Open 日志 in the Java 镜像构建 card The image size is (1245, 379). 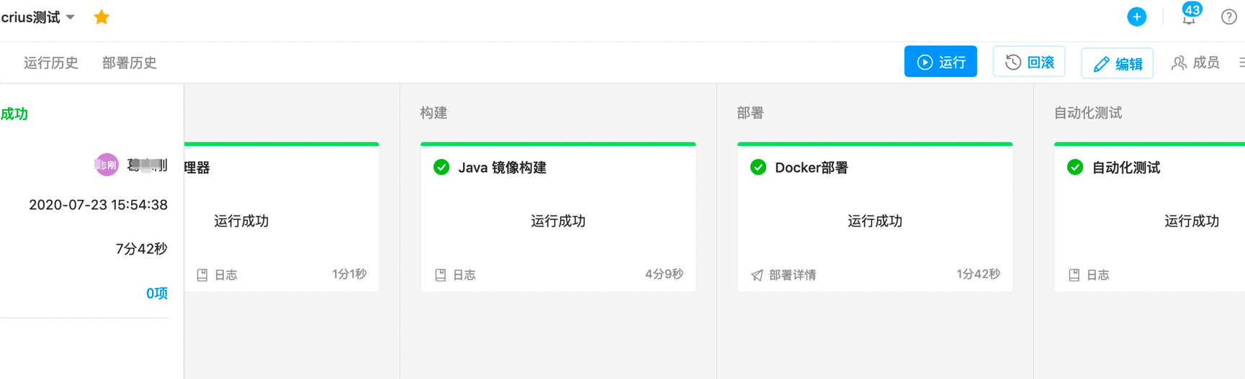(455, 275)
